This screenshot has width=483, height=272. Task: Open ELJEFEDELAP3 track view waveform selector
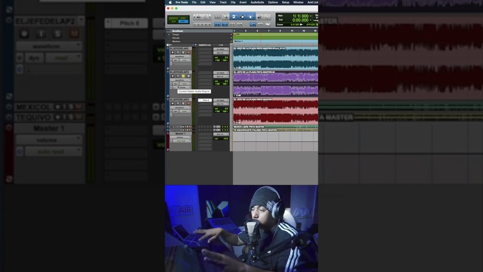click(x=180, y=80)
